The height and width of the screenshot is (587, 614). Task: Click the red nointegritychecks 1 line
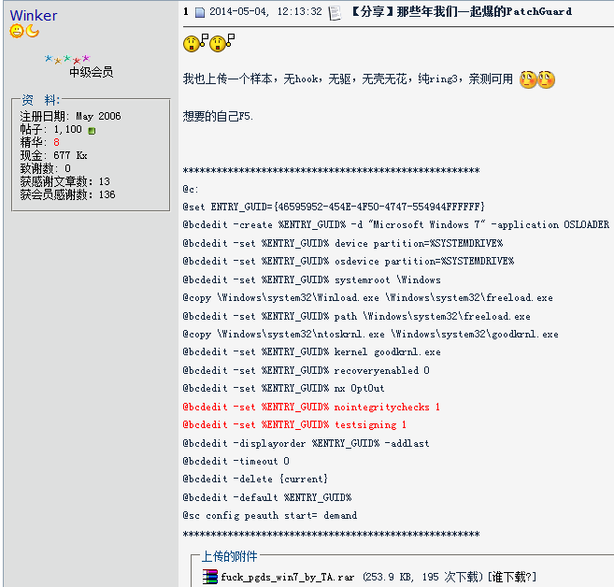tap(311, 407)
